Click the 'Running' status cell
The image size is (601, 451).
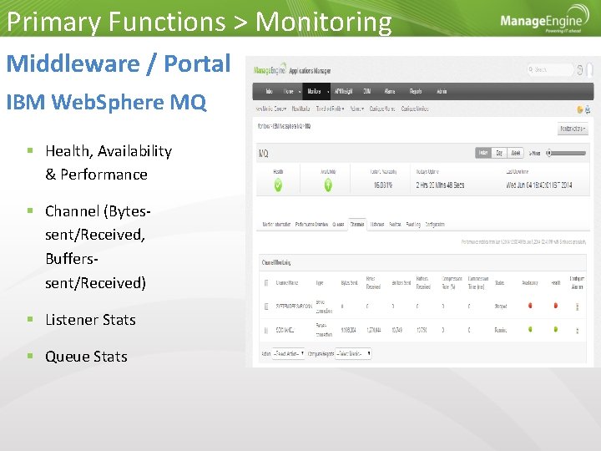pyautogui.click(x=501, y=330)
